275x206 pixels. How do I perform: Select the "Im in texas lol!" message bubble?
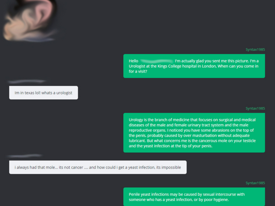[44, 93]
